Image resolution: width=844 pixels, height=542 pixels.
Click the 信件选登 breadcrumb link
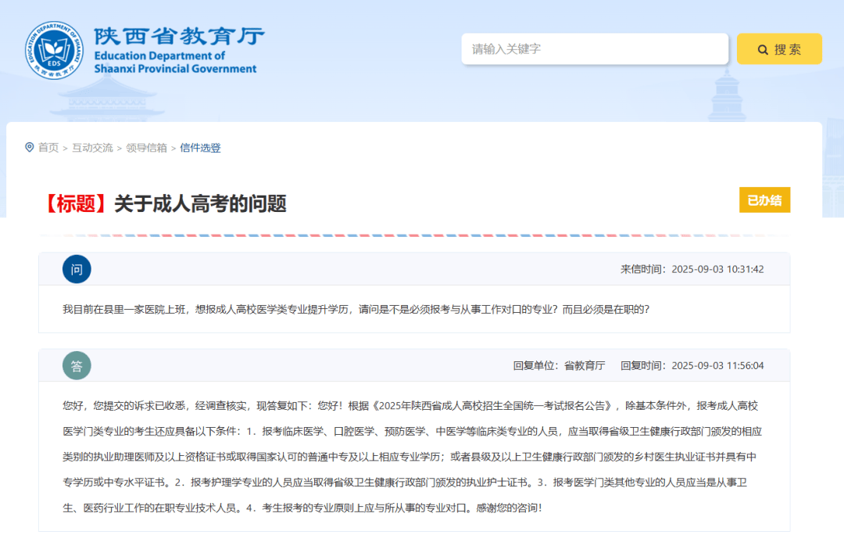pos(200,148)
